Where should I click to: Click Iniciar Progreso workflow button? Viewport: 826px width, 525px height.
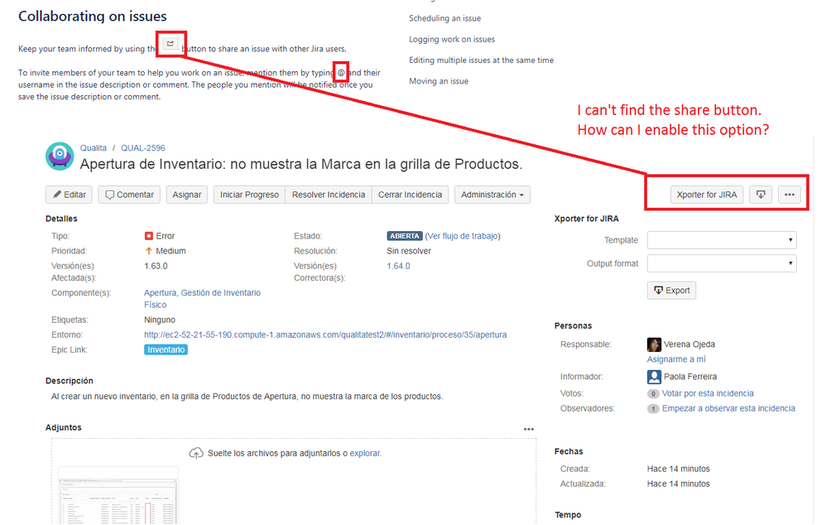[249, 195]
